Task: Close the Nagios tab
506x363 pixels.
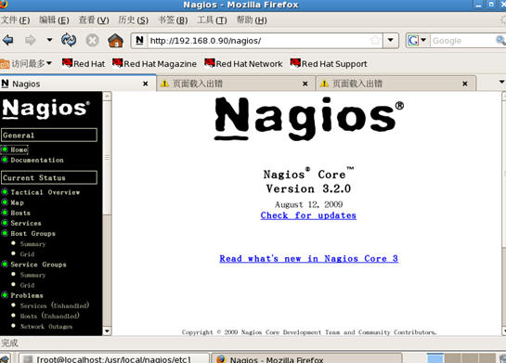Action: (145, 84)
